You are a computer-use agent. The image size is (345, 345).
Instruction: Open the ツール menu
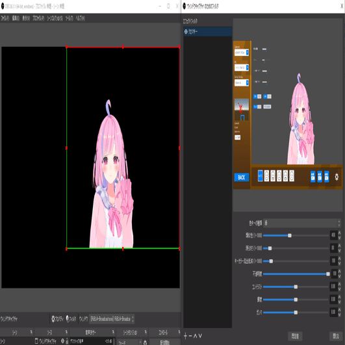[x=70, y=18]
